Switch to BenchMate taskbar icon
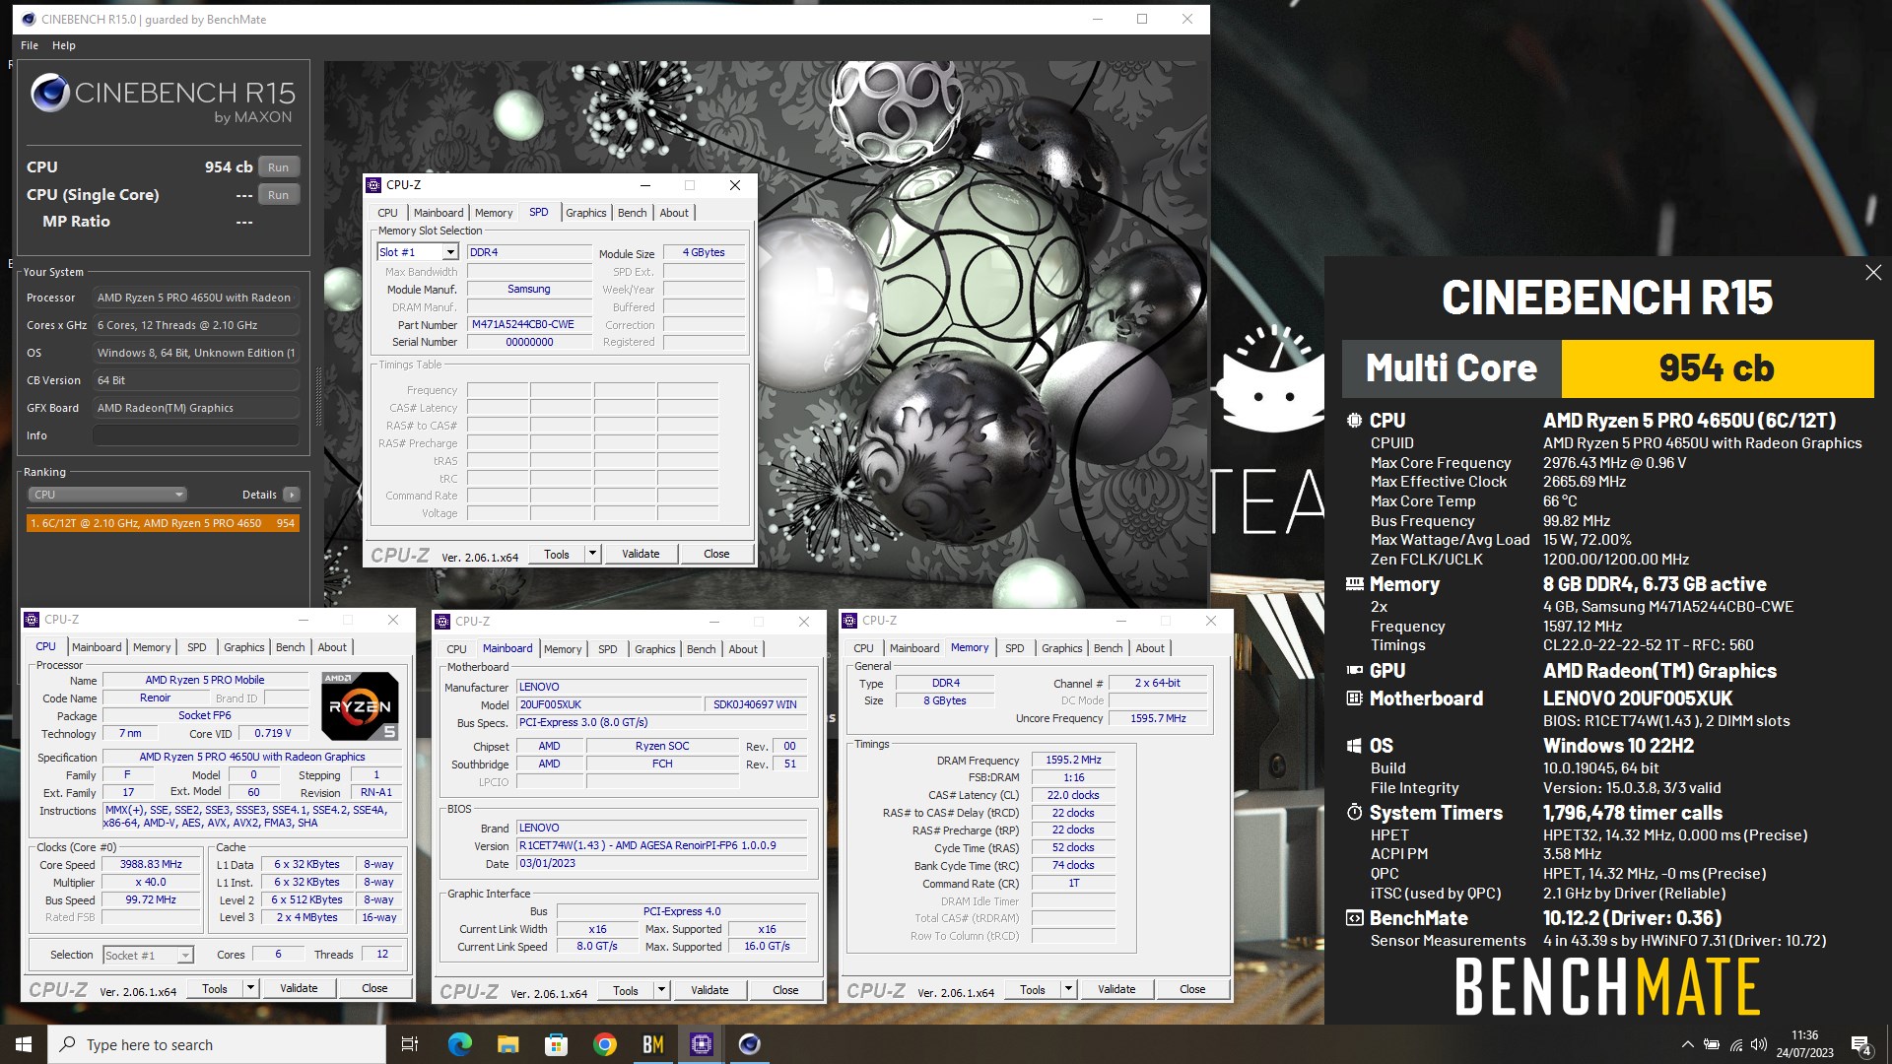The height and width of the screenshot is (1064, 1892). [x=653, y=1044]
